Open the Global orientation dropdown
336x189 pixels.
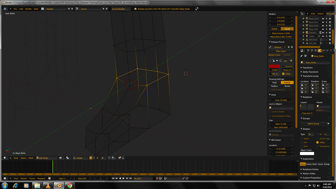coord(79,158)
